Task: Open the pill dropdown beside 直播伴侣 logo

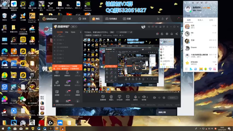Action: [74, 27]
